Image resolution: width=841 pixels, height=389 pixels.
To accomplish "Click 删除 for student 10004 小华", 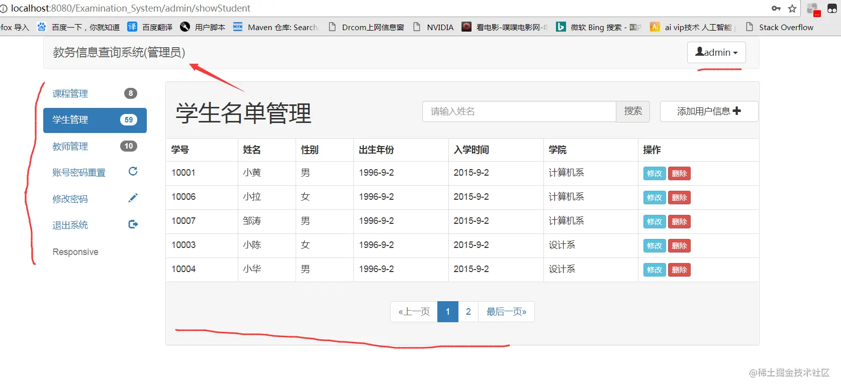I will pyautogui.click(x=679, y=270).
